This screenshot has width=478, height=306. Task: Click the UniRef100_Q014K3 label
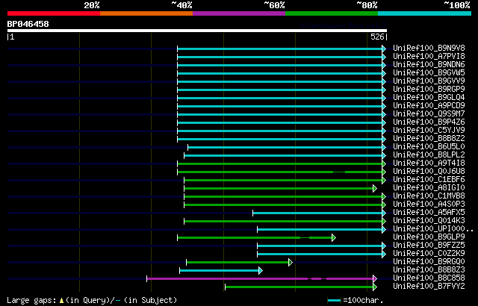tap(429, 221)
